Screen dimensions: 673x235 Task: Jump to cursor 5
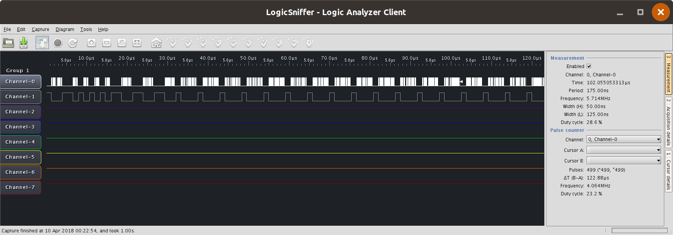tap(233, 43)
